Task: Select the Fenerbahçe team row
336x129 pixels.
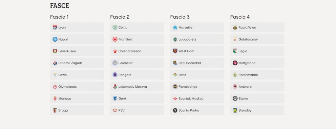Action: click(197, 87)
